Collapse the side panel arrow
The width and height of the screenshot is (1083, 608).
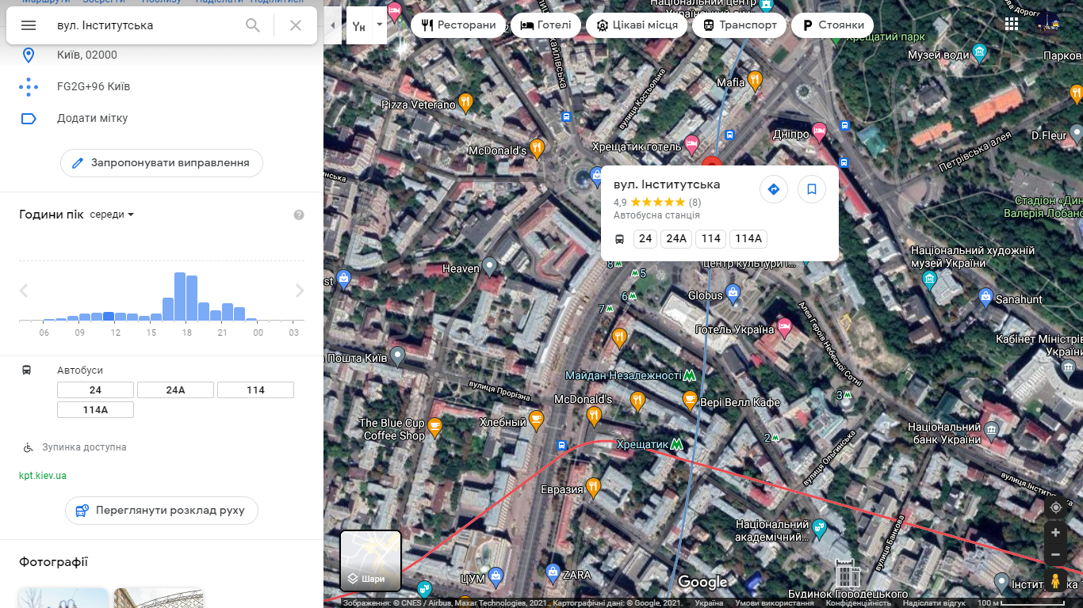coord(332,25)
